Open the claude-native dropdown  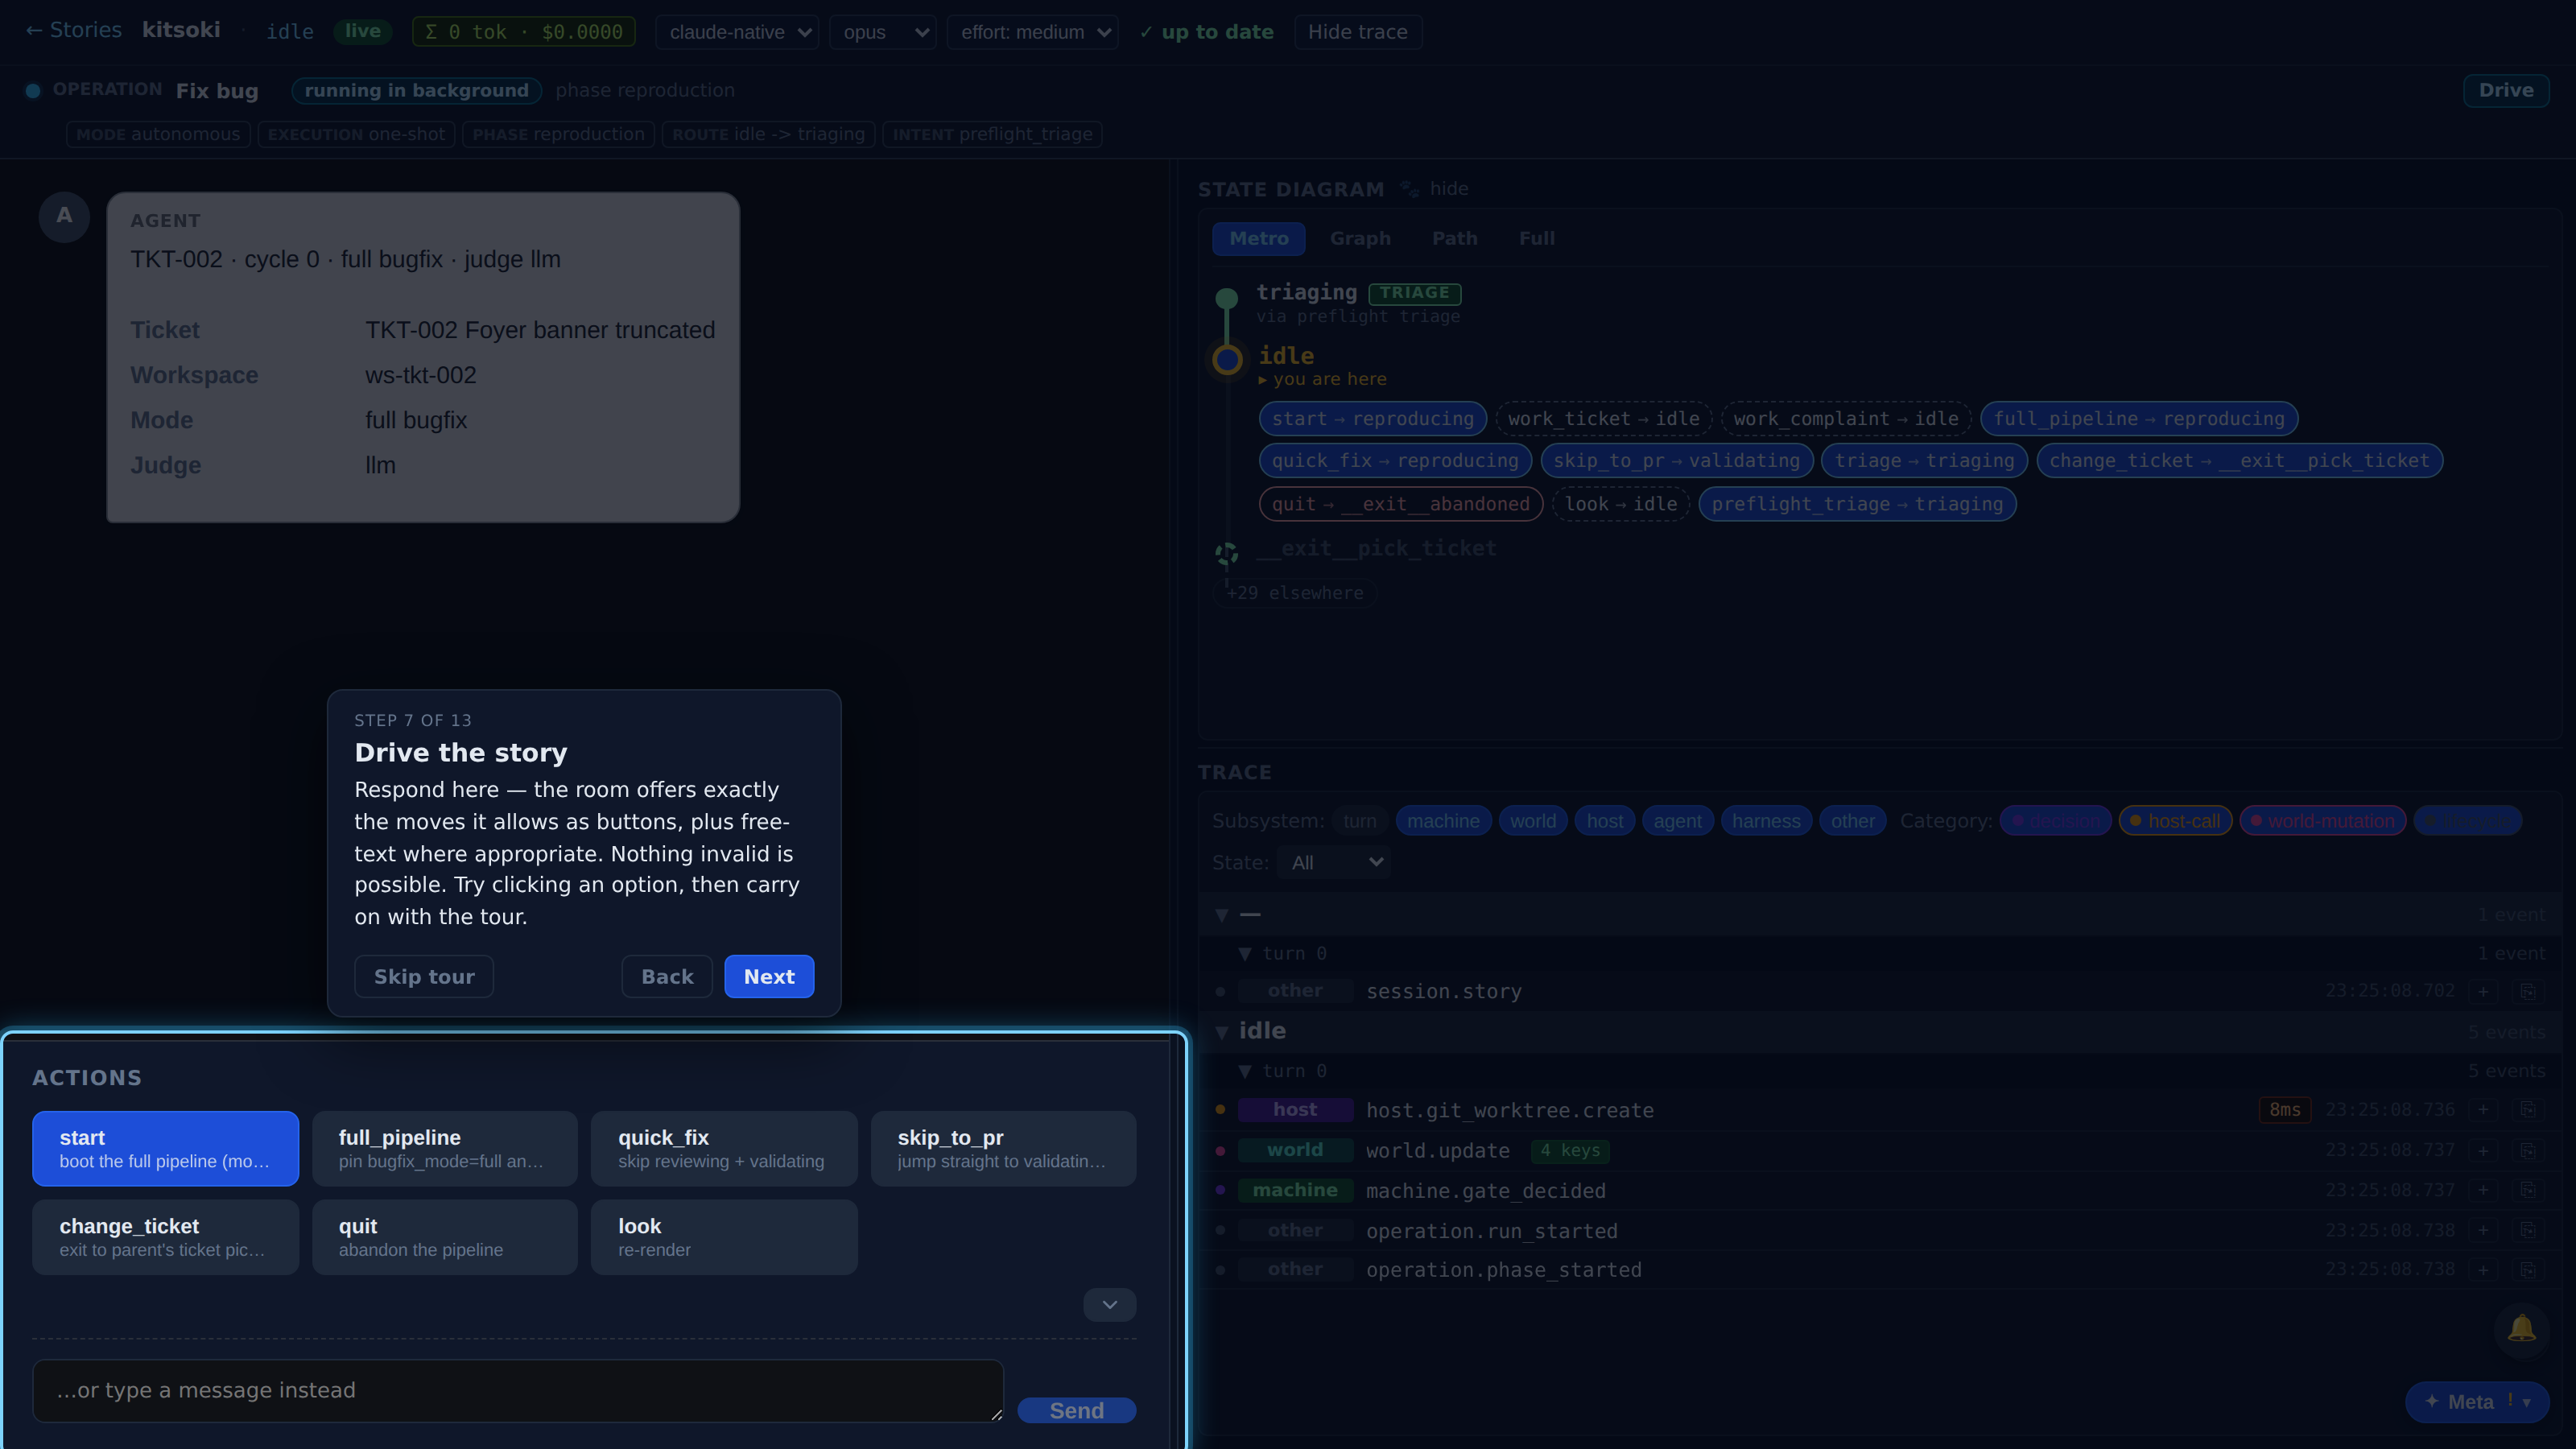[737, 32]
